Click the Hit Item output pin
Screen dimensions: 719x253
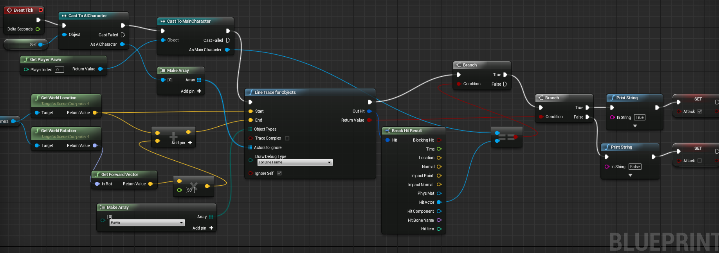pyautogui.click(x=439, y=229)
